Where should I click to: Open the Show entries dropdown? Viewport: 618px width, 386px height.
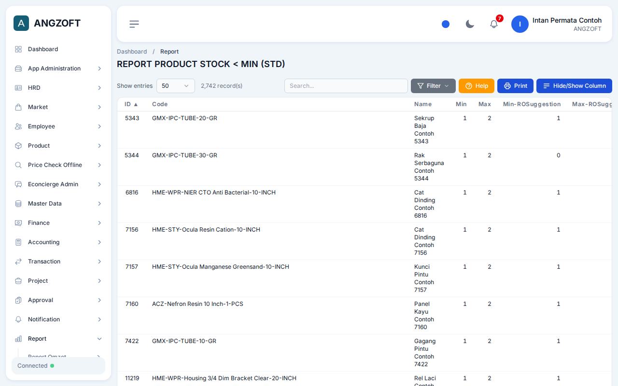(x=176, y=86)
